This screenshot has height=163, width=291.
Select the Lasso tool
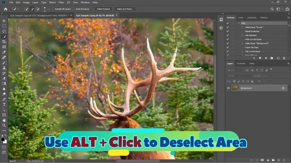4,31
